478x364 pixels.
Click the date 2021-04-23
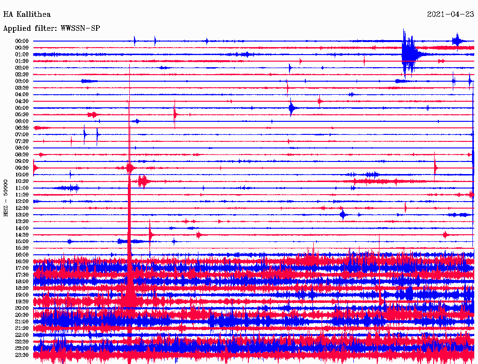450,14
